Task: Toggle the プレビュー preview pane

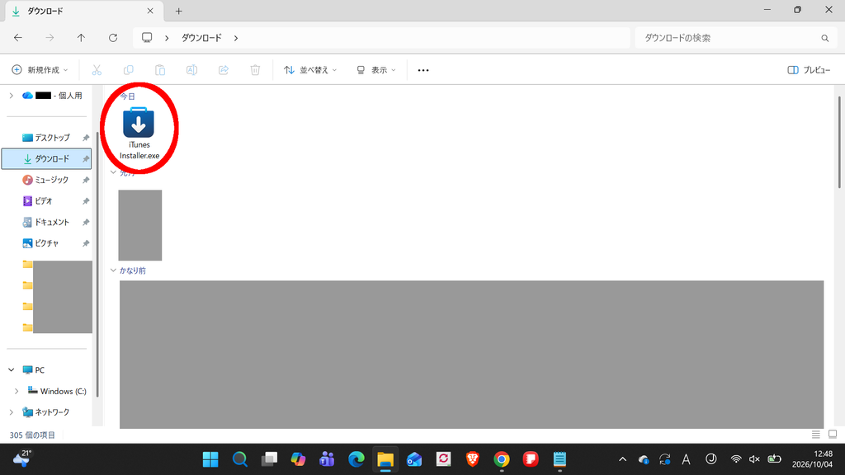Action: (809, 70)
